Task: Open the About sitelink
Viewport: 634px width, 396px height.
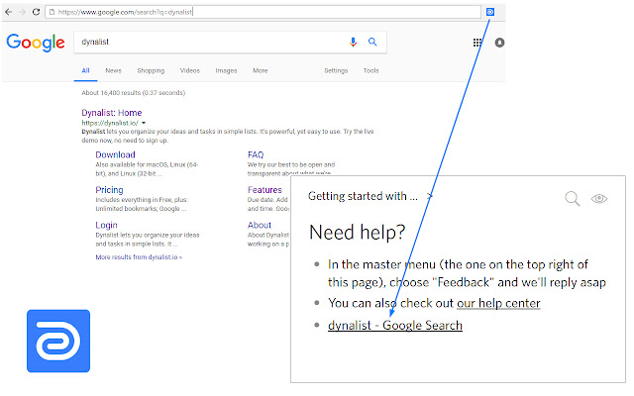Action: pyautogui.click(x=260, y=225)
